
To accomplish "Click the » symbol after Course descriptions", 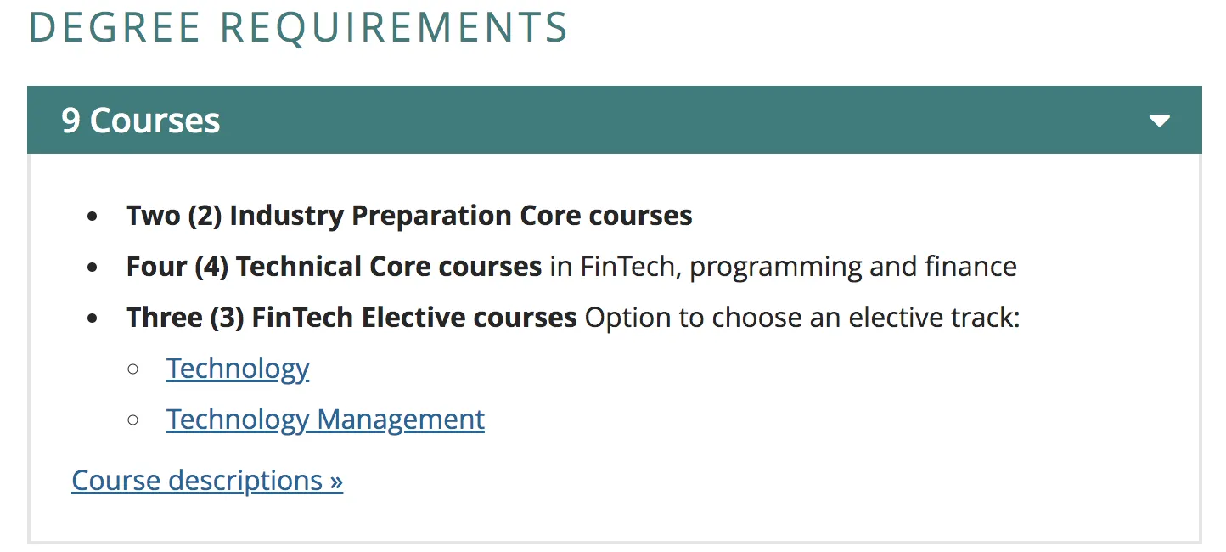I will tap(335, 482).
